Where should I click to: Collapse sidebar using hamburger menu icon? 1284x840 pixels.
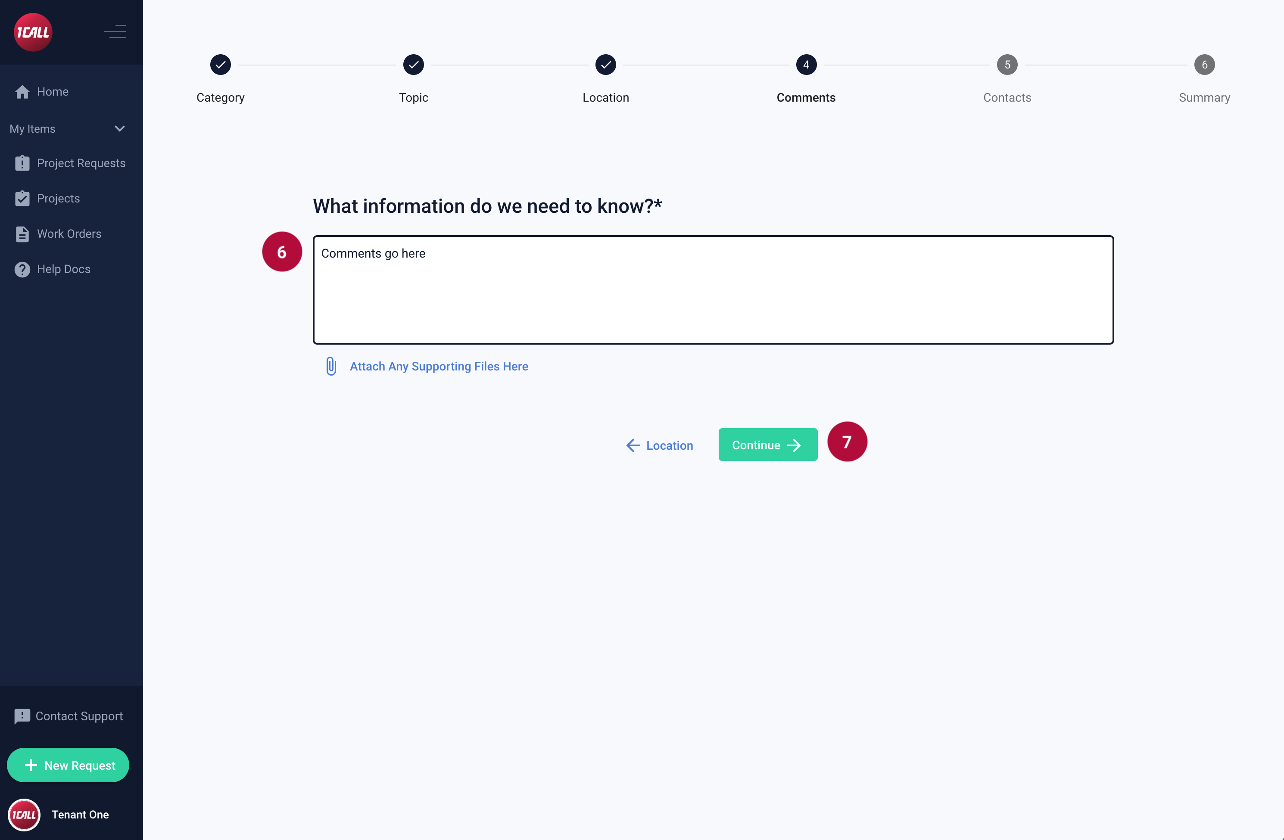coord(115,32)
